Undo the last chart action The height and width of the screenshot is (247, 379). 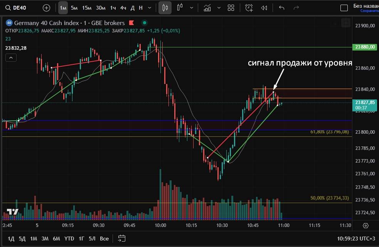tap(282, 8)
